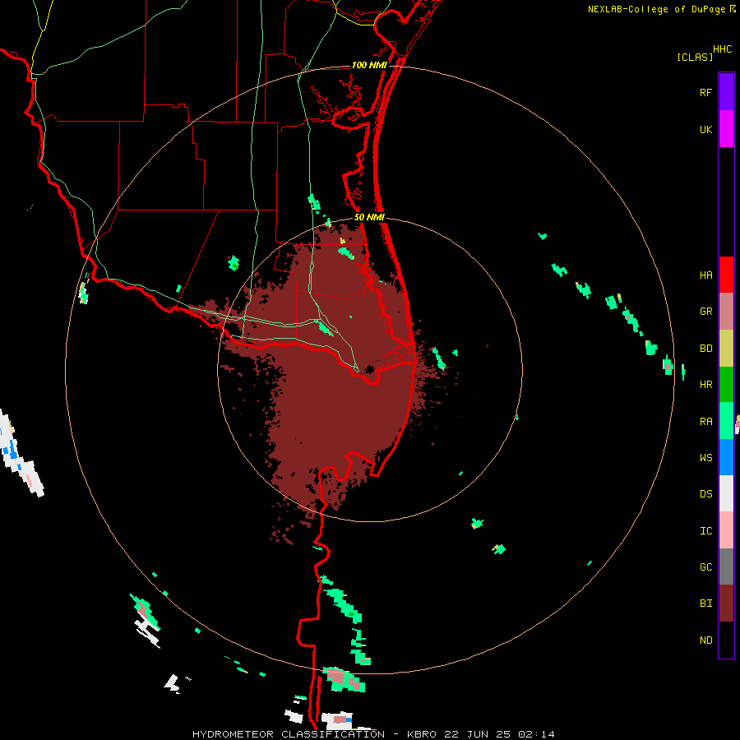Select the BD big drops swatch
Viewport: 740px width, 740px height.
[x=726, y=349]
